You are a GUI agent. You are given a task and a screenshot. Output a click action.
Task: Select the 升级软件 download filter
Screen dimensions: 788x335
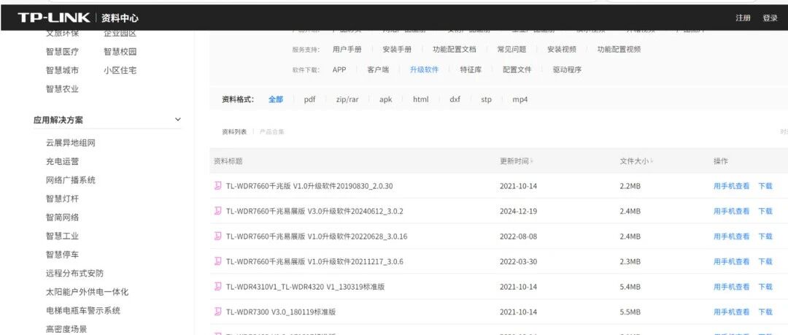point(424,70)
